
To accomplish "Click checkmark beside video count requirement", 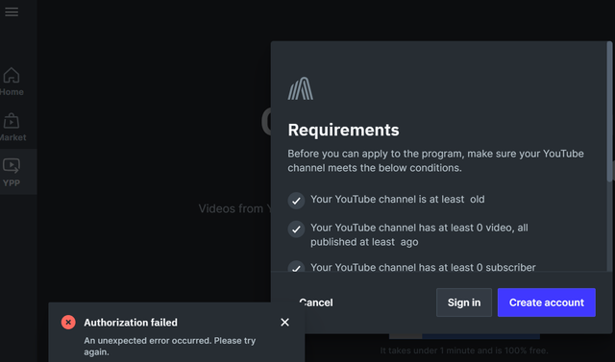I will click(296, 229).
